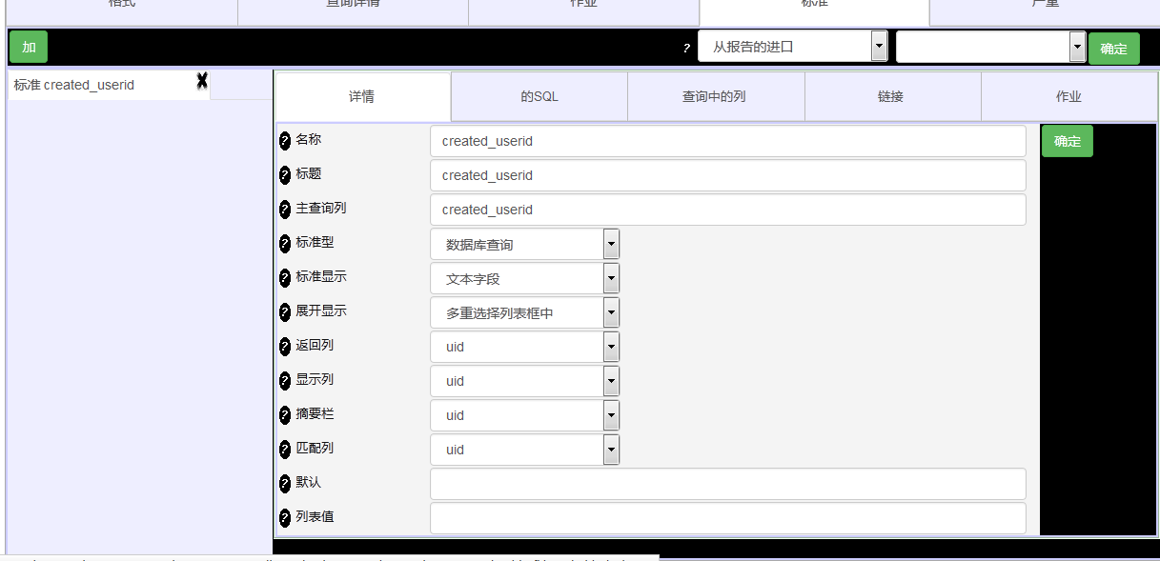This screenshot has width=1160, height=561.
Task: Click help icon beside 摘要栏
Action: pos(284,415)
